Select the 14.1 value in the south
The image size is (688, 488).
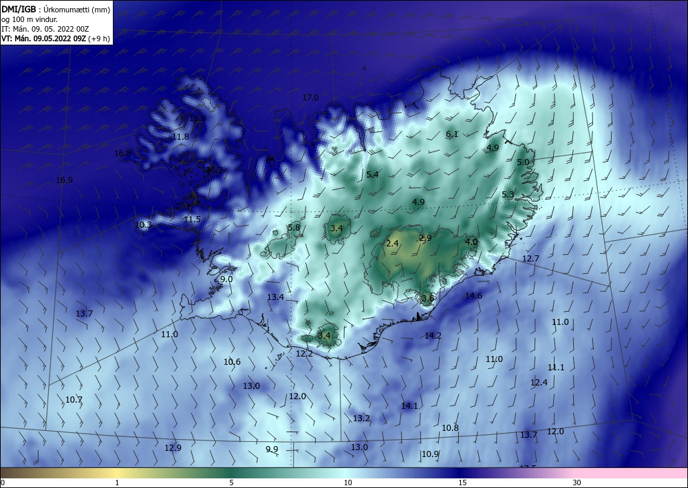tap(409, 406)
